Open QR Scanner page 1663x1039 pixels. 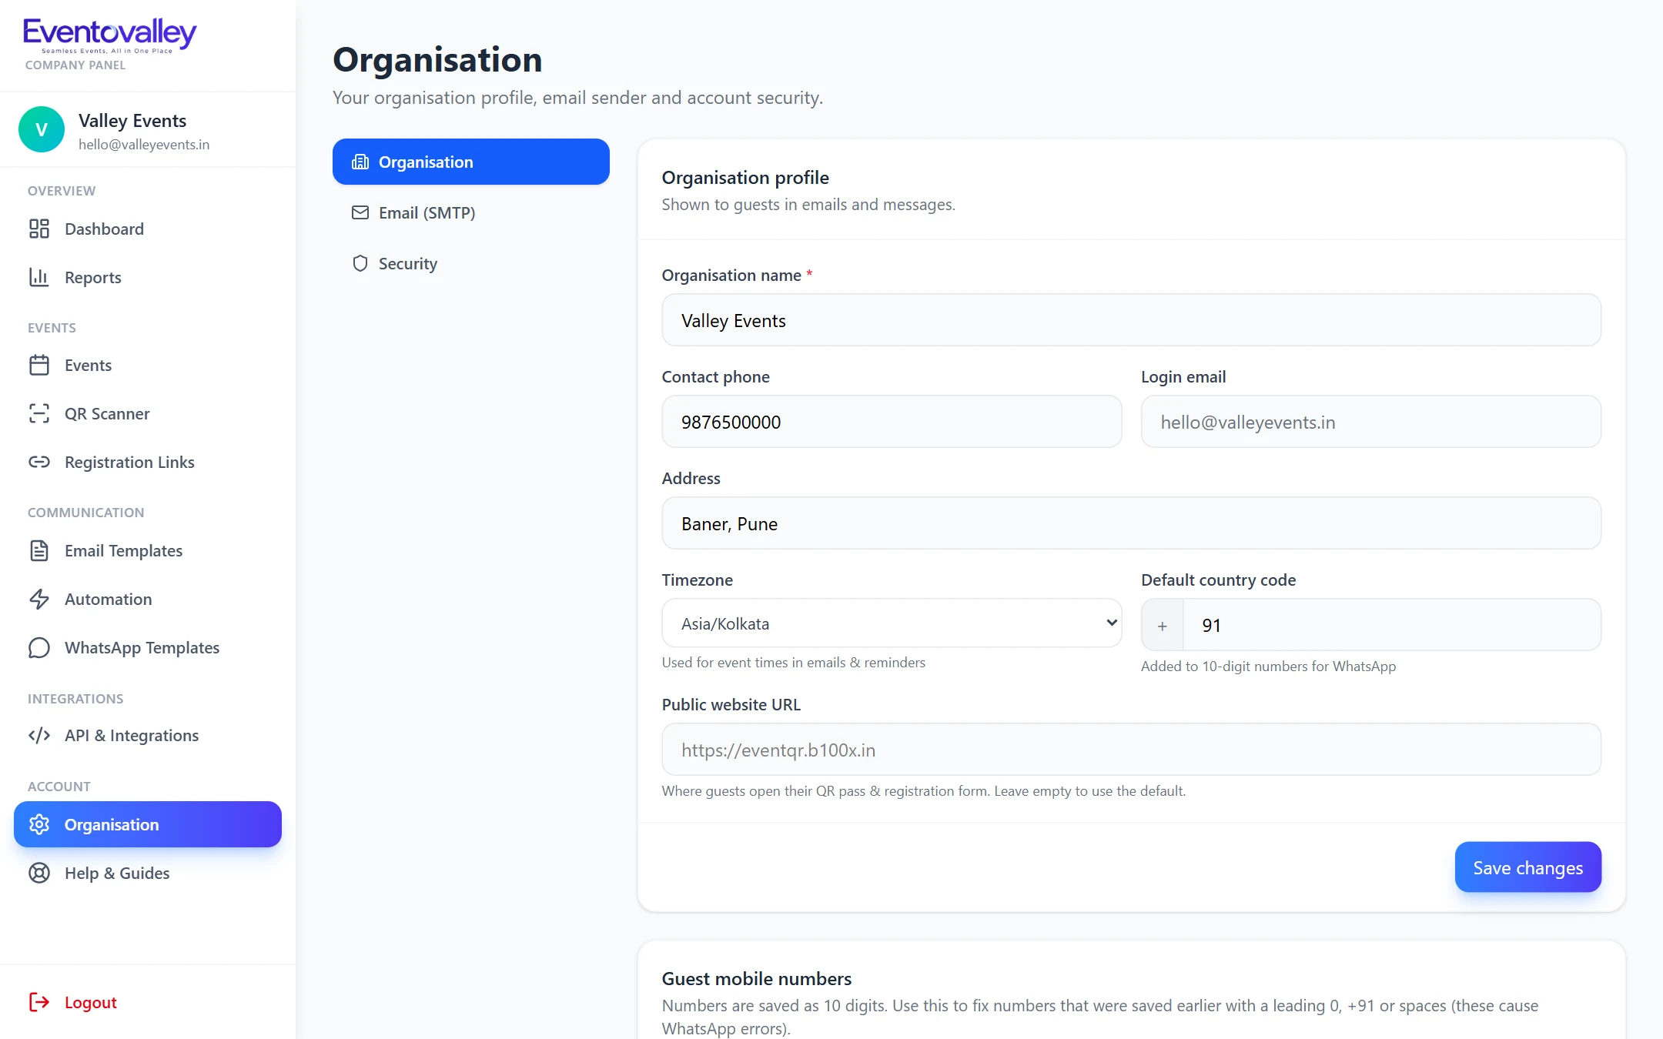(x=148, y=413)
